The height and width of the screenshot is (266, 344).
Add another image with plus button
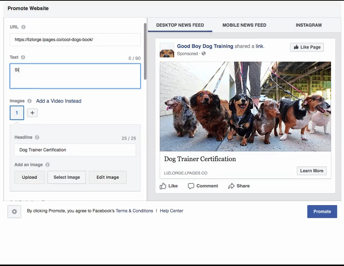(x=32, y=113)
